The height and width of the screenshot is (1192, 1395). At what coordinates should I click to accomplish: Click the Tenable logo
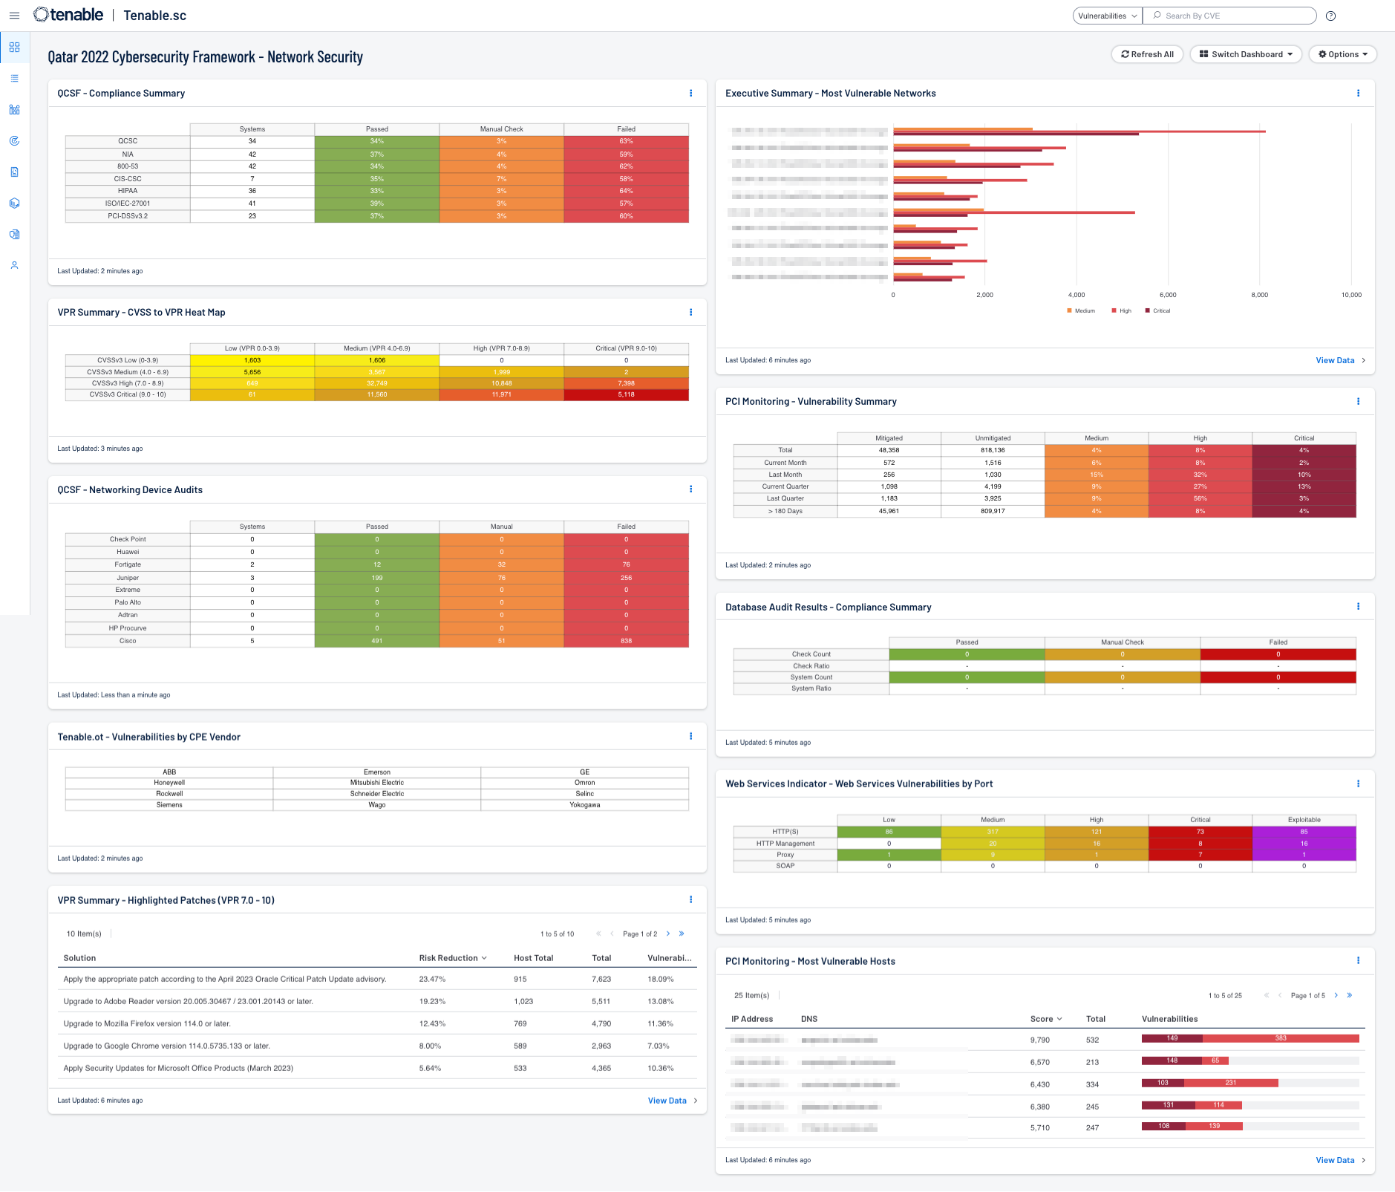pos(68,15)
